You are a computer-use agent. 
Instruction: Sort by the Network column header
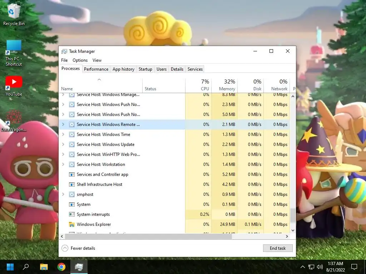click(x=277, y=85)
